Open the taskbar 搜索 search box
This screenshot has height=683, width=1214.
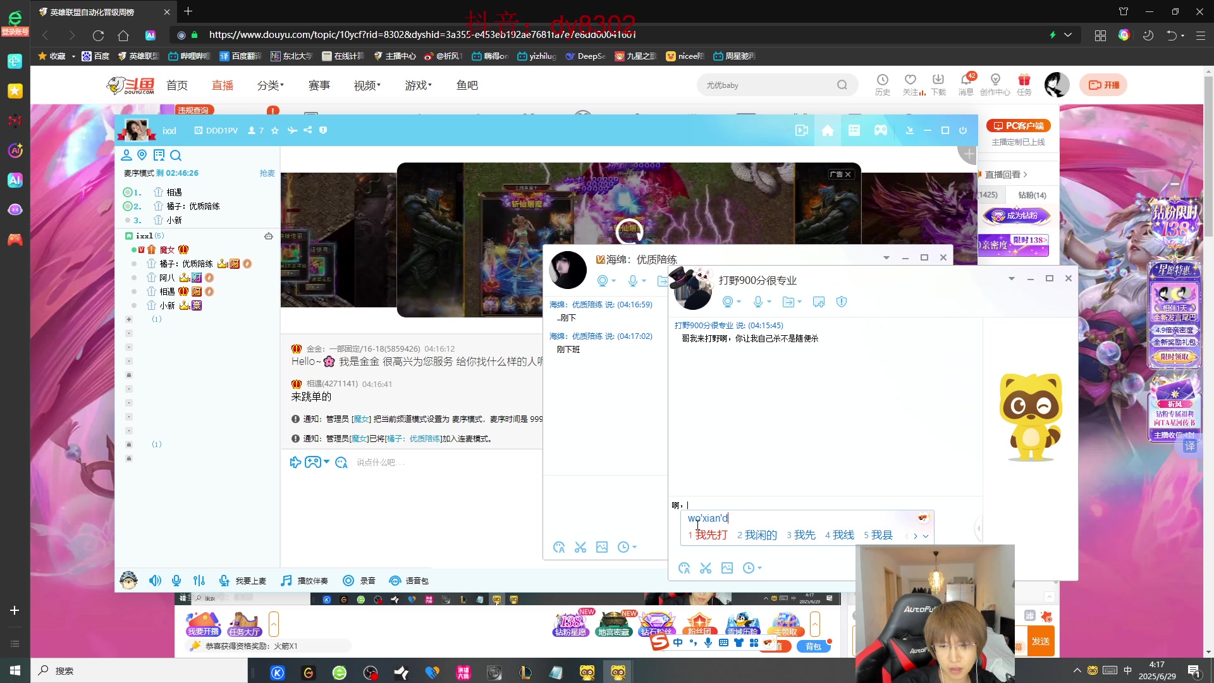click(x=139, y=670)
